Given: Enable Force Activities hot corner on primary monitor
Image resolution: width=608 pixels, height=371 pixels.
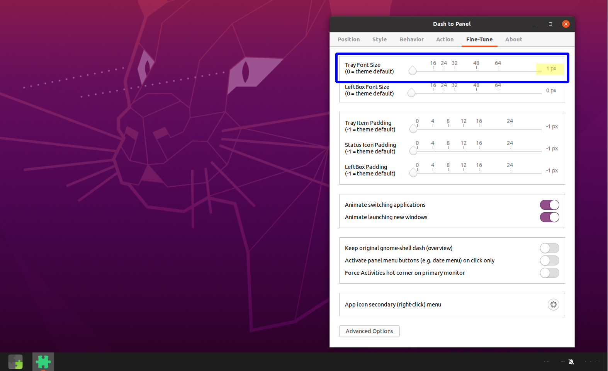Looking at the screenshot, I should pyautogui.click(x=550, y=273).
